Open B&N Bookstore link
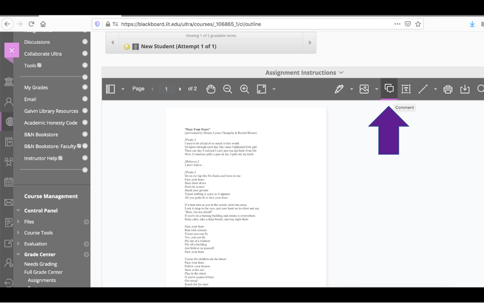The height and width of the screenshot is (303, 484). point(41,134)
